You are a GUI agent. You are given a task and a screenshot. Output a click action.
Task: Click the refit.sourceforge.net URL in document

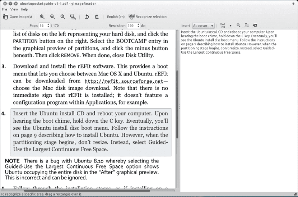pos(124,81)
